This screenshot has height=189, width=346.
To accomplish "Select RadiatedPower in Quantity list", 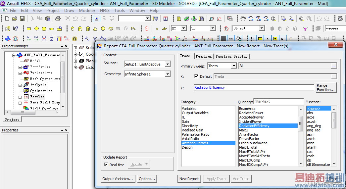I will tap(251, 113).
